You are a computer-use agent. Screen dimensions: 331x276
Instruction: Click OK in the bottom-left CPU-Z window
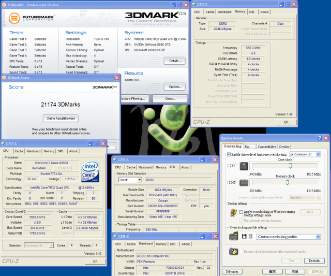click(x=95, y=262)
